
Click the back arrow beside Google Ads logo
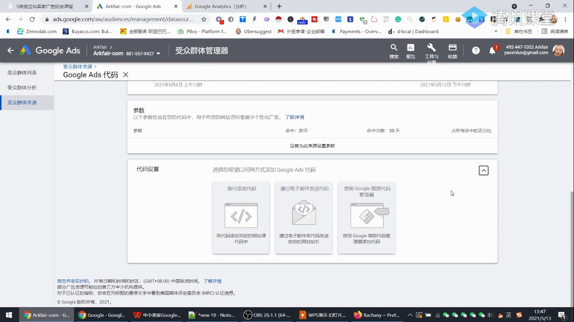pyautogui.click(x=10, y=50)
